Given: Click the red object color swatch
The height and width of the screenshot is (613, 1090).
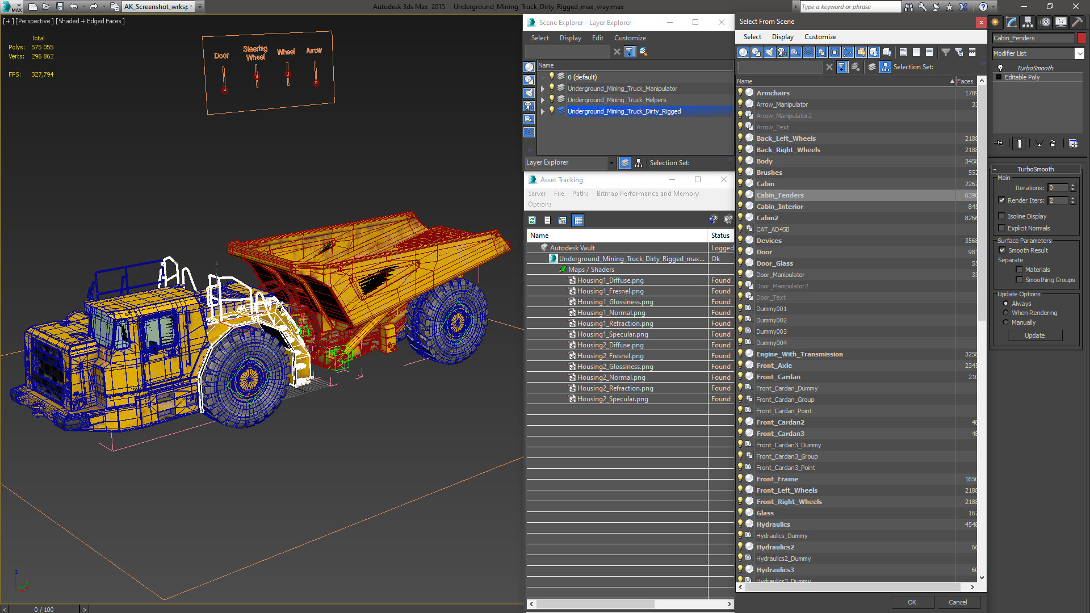Looking at the screenshot, I should pos(1081,38).
